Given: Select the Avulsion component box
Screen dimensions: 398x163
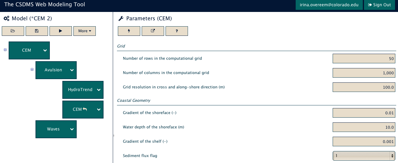Looking at the screenshot, I should [53, 70].
